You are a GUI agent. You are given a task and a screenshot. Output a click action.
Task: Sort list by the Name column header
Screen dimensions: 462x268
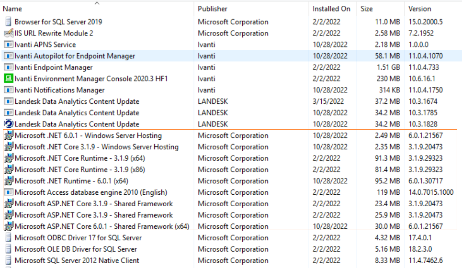click(13, 9)
